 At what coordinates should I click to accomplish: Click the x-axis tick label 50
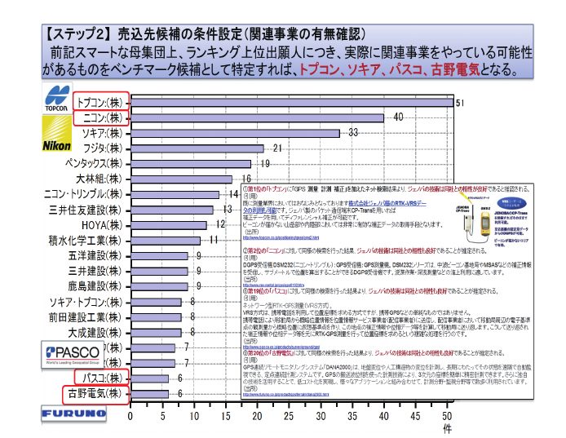(x=447, y=416)
